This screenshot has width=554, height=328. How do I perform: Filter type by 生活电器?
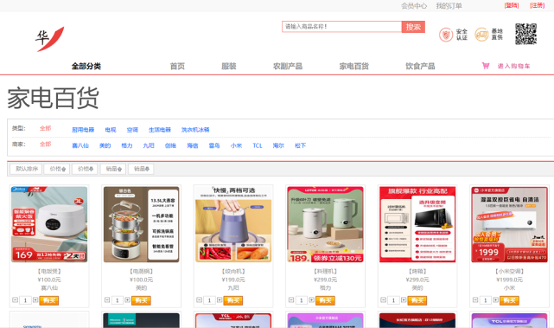160,130
